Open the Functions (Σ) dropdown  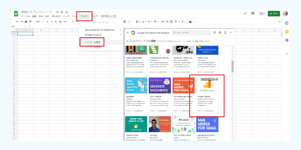pyautogui.click(x=184, y=22)
